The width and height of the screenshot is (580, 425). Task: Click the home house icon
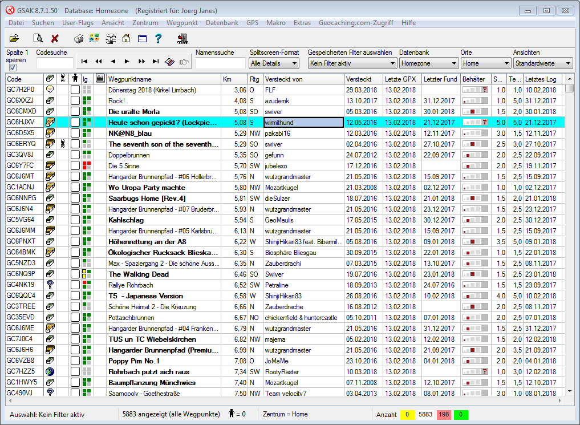click(x=126, y=38)
